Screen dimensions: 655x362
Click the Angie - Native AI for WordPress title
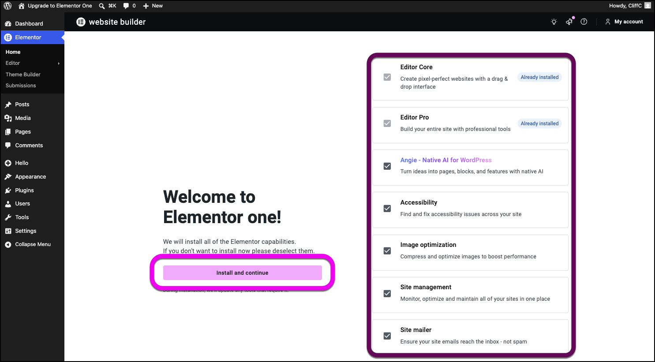coord(446,160)
